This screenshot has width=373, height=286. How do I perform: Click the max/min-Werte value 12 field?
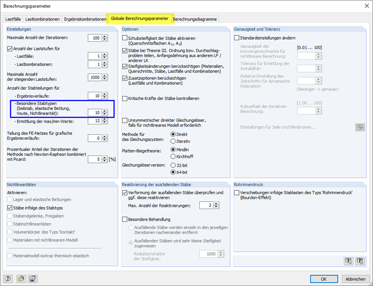point(95,121)
